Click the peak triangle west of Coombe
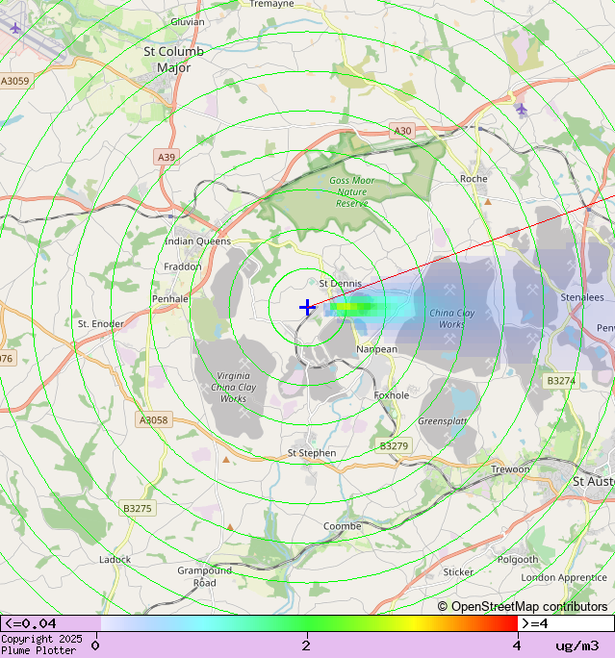This screenshot has width=615, height=658. [x=230, y=527]
